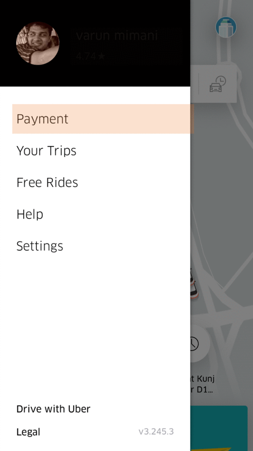Tap the building icon at top right
Screen dimensions: 253x451
(x=226, y=27)
